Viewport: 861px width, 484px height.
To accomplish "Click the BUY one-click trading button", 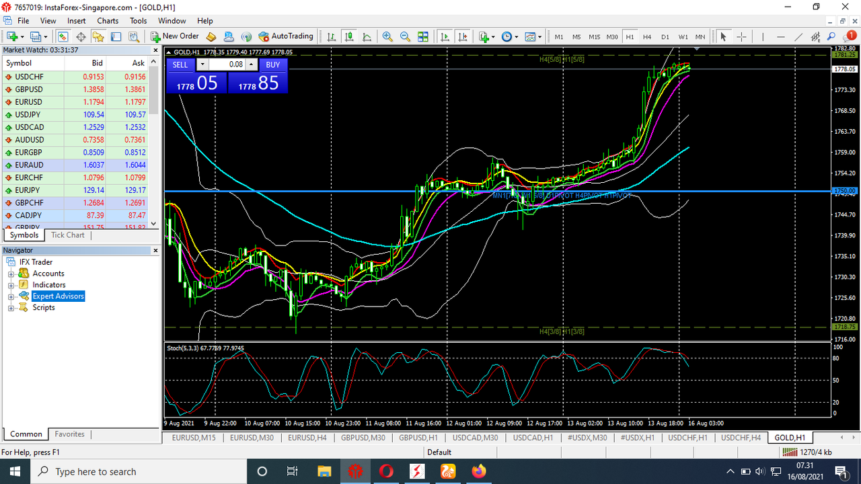I will (273, 65).
